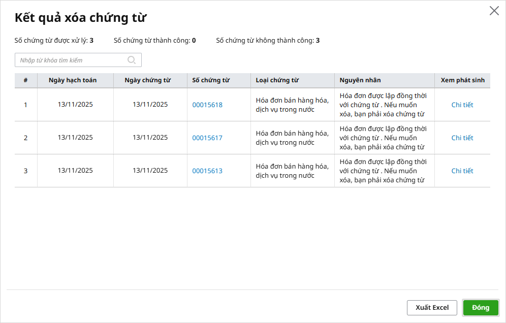Screen dimensions: 506x323
Task: Click the green Đóng button
Action: (x=481, y=308)
